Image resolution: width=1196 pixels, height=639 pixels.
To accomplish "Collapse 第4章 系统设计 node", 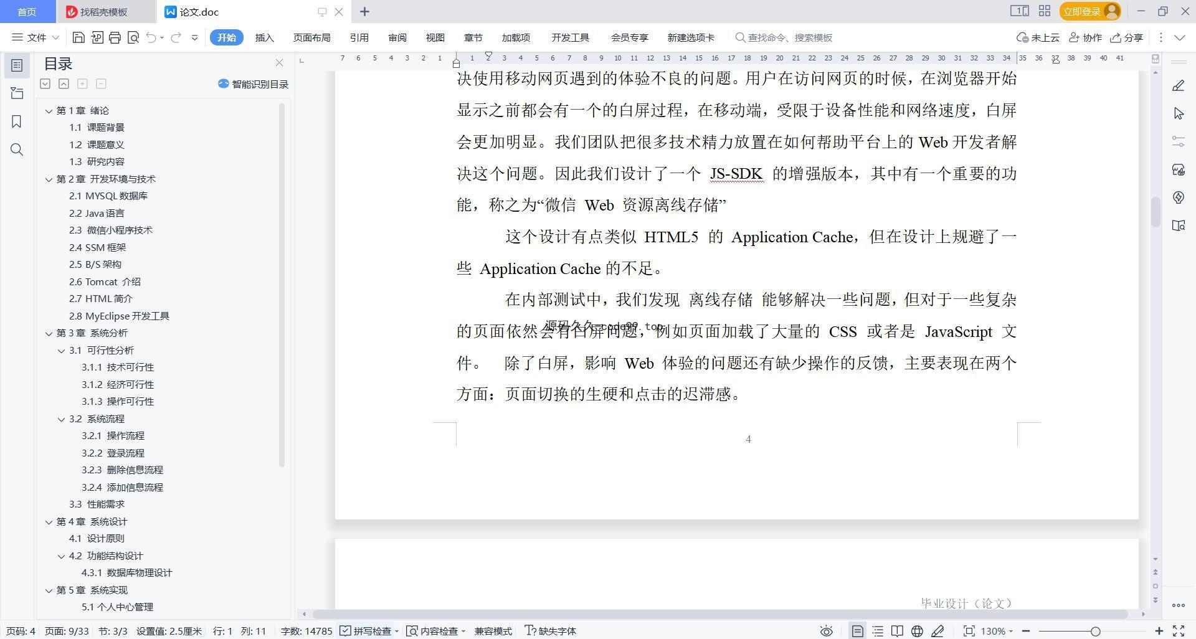I will click(x=49, y=522).
